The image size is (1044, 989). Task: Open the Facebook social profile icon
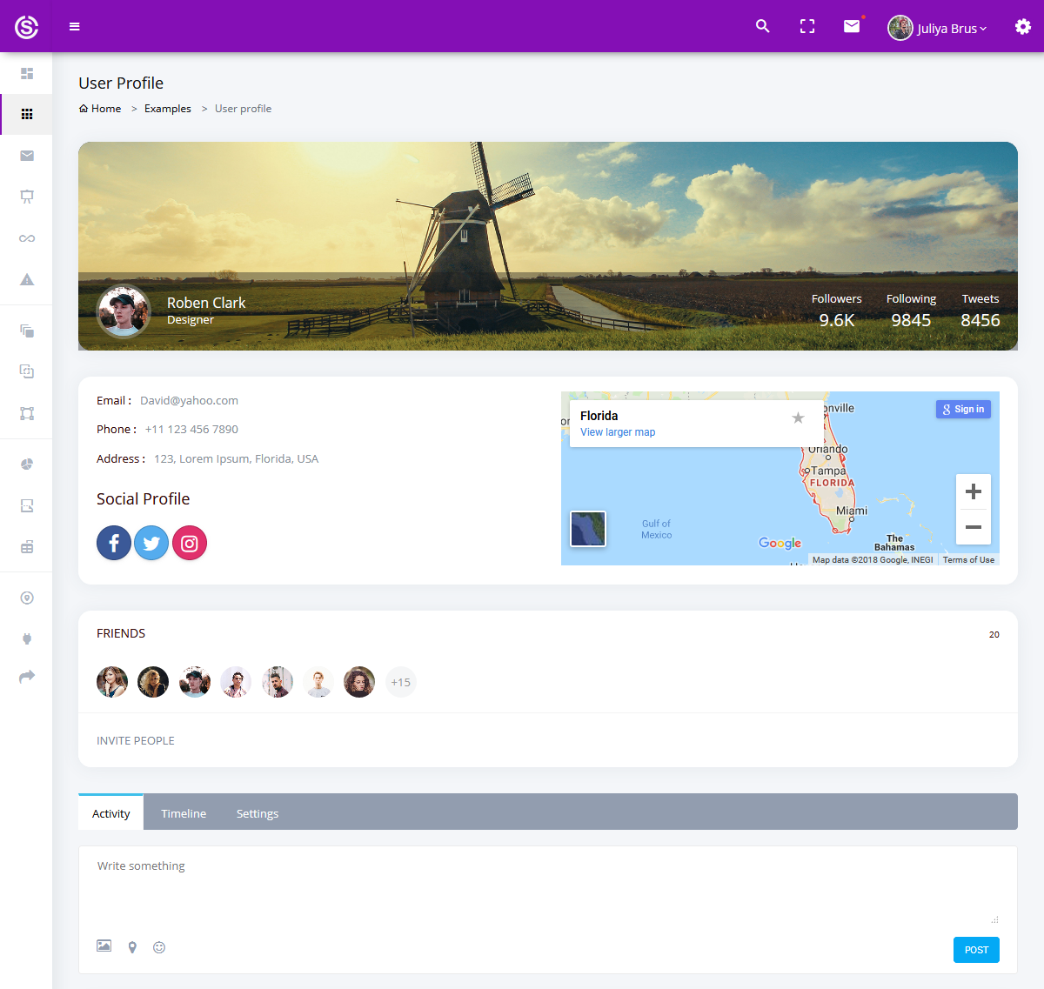[114, 543]
